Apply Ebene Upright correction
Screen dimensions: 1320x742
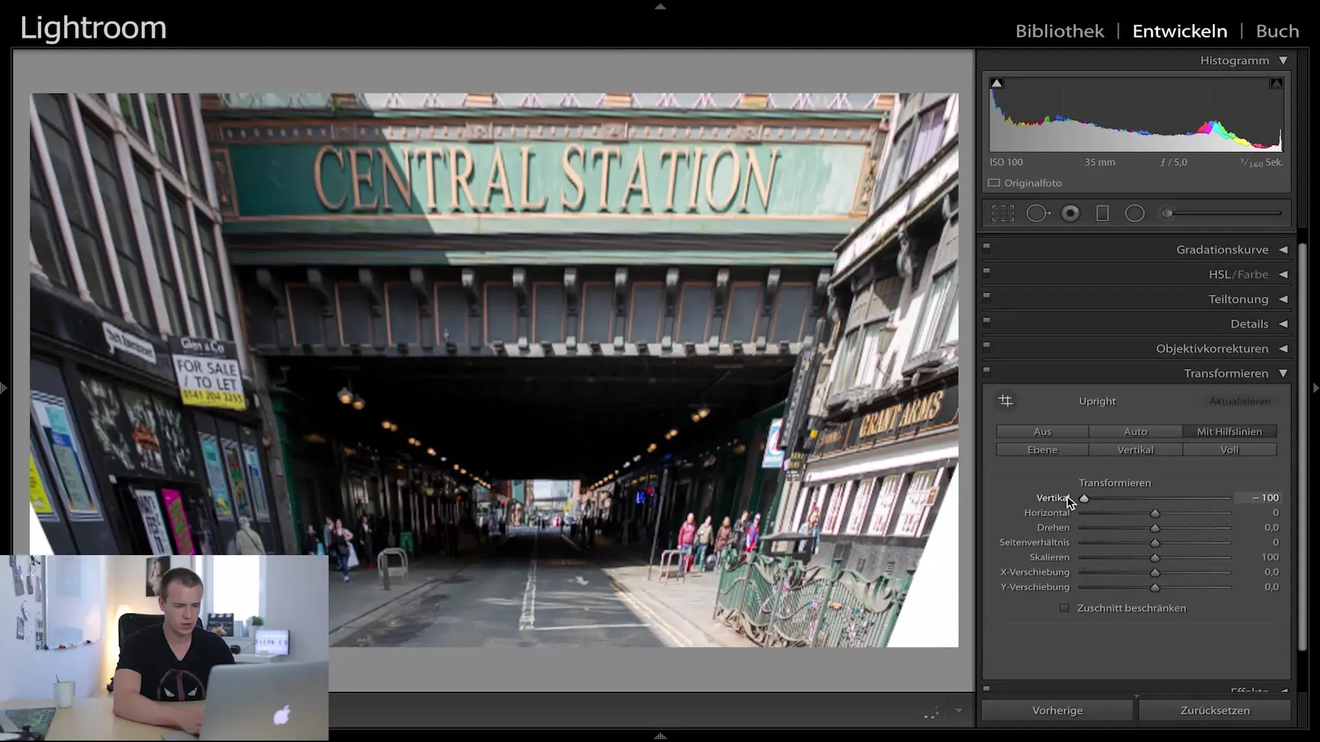coord(1042,450)
